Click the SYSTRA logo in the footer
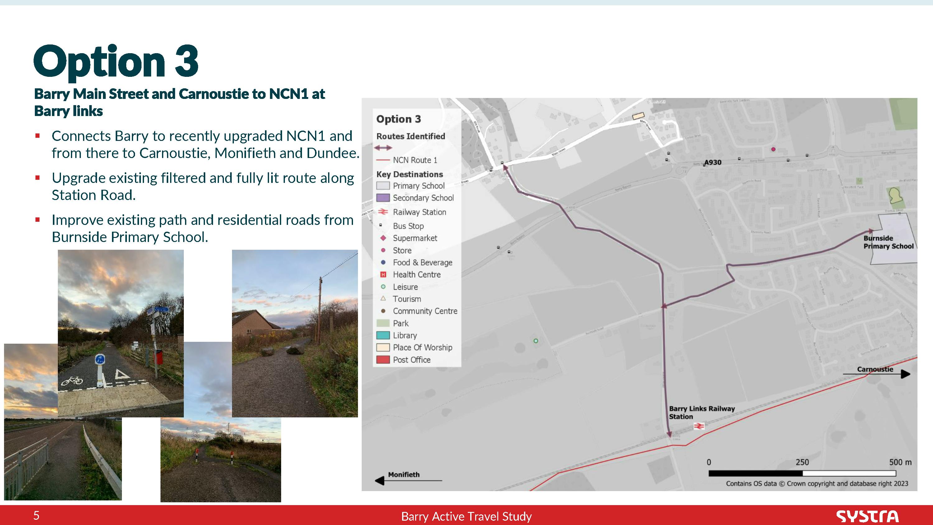The image size is (933, 525). coord(867,516)
